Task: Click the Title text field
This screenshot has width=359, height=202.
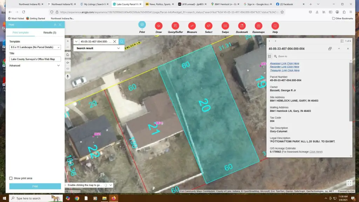Action: (35, 59)
